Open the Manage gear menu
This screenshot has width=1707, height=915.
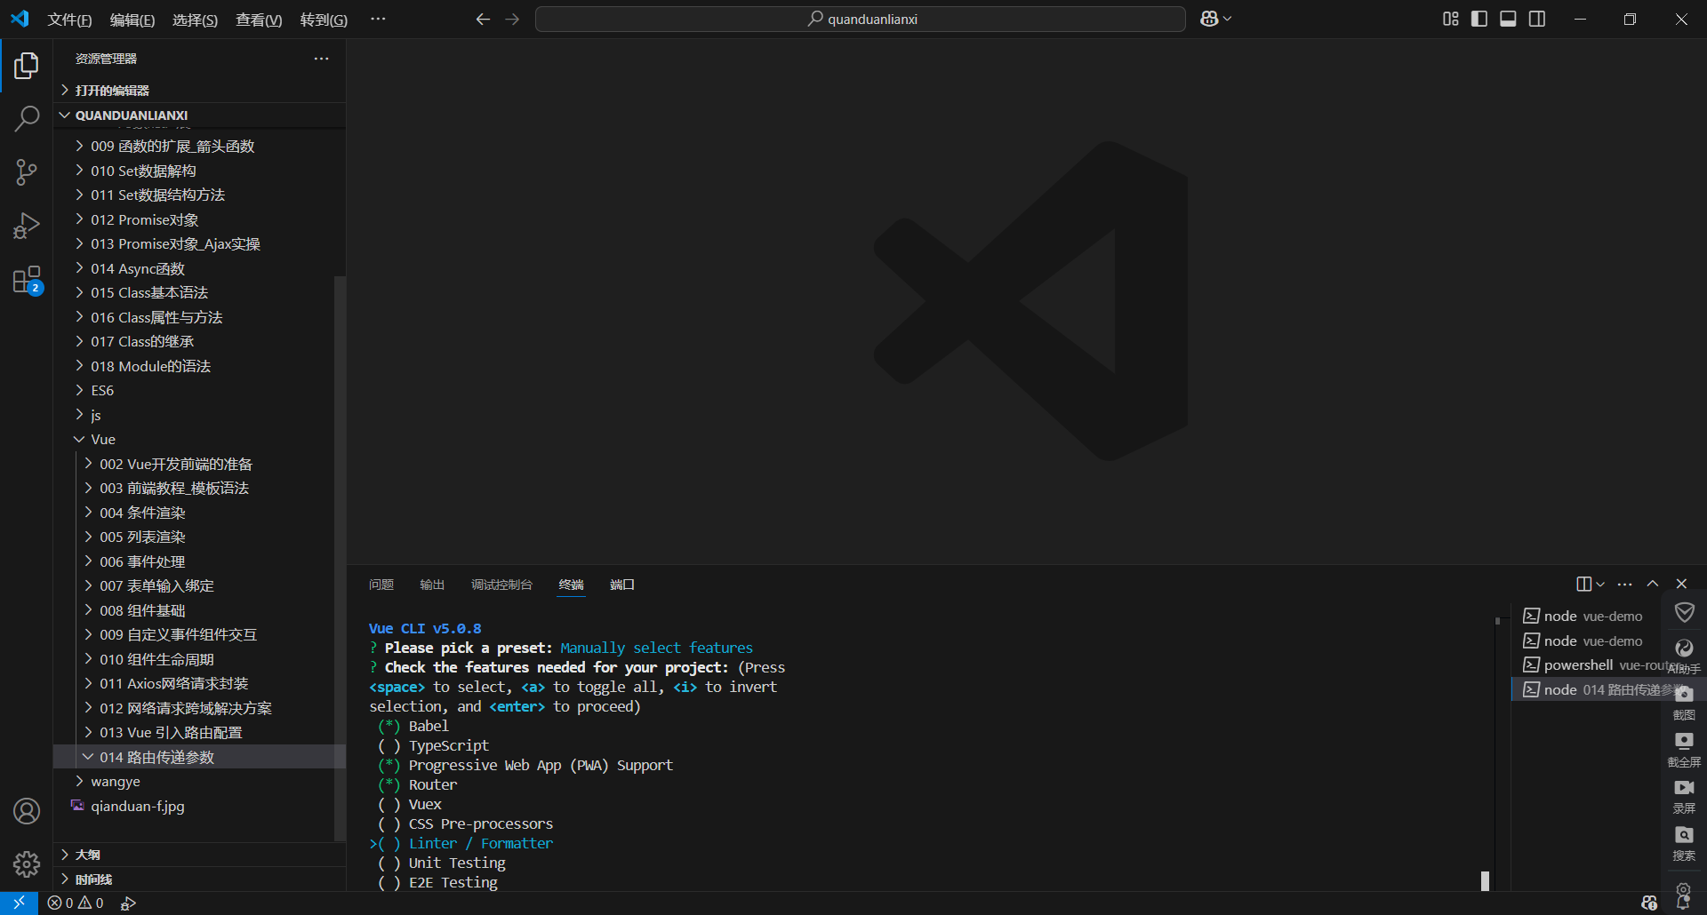tap(27, 863)
